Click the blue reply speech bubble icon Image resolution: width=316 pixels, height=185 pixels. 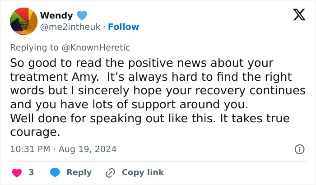pos(55,172)
